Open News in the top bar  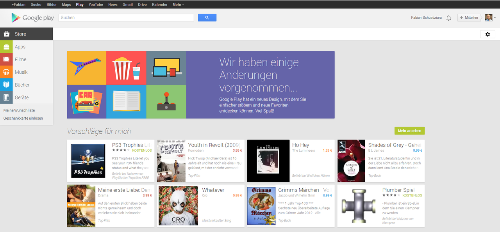pyautogui.click(x=113, y=5)
